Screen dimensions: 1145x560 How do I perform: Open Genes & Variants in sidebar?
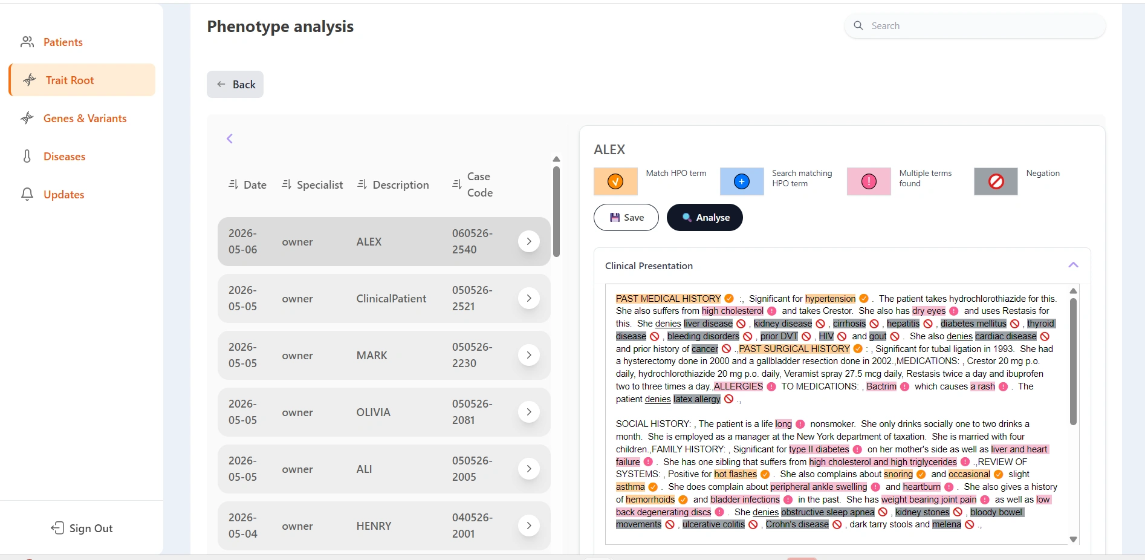pyautogui.click(x=85, y=119)
